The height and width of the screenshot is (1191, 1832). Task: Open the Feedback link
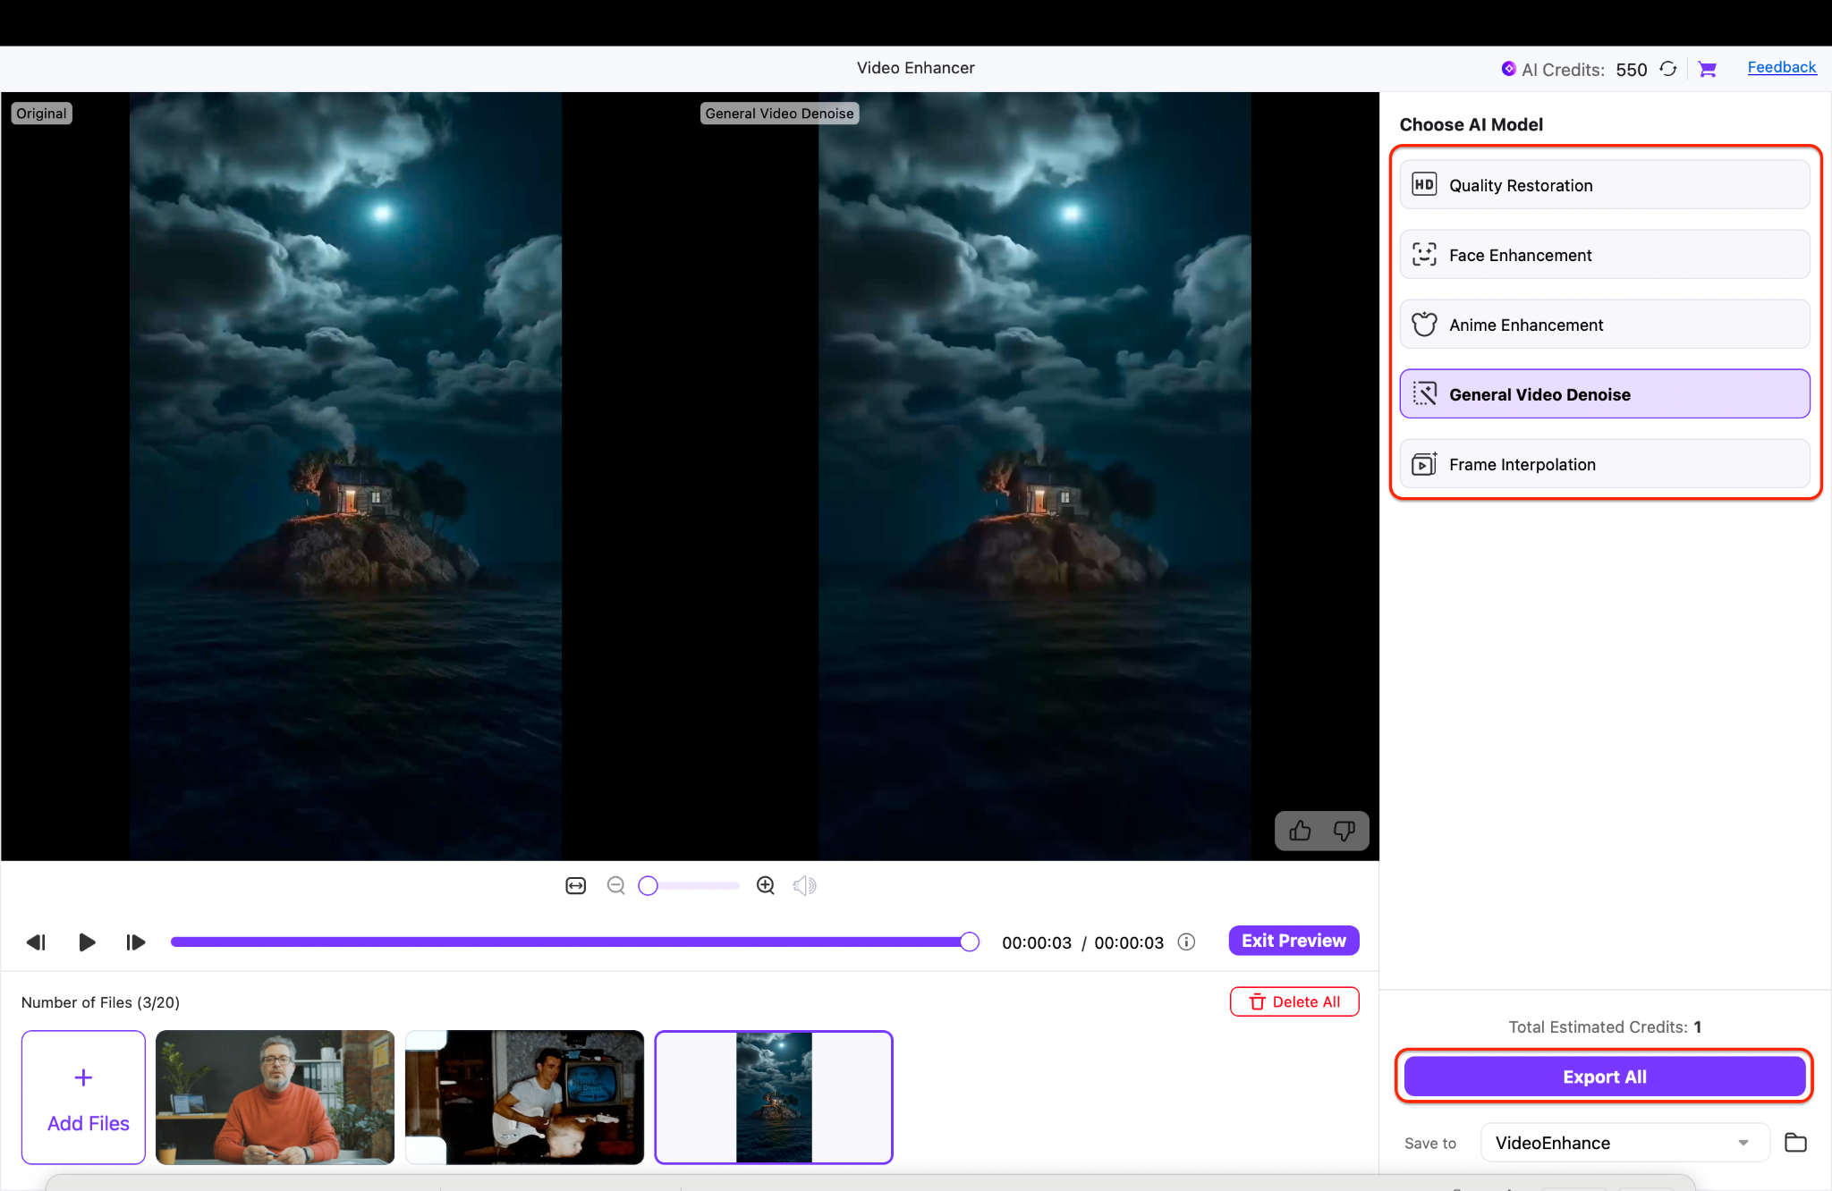pos(1781,67)
